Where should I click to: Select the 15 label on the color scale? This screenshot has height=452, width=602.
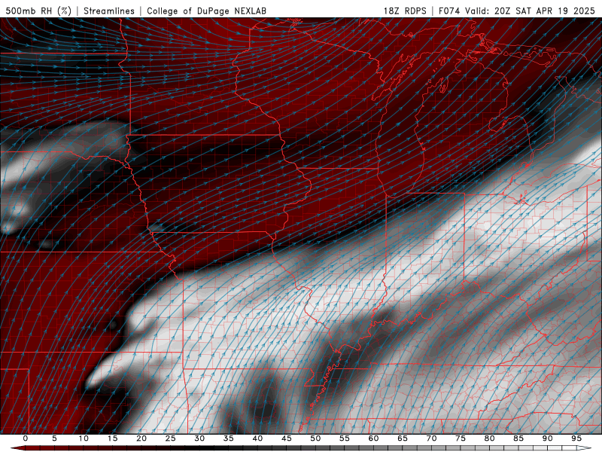point(112,438)
